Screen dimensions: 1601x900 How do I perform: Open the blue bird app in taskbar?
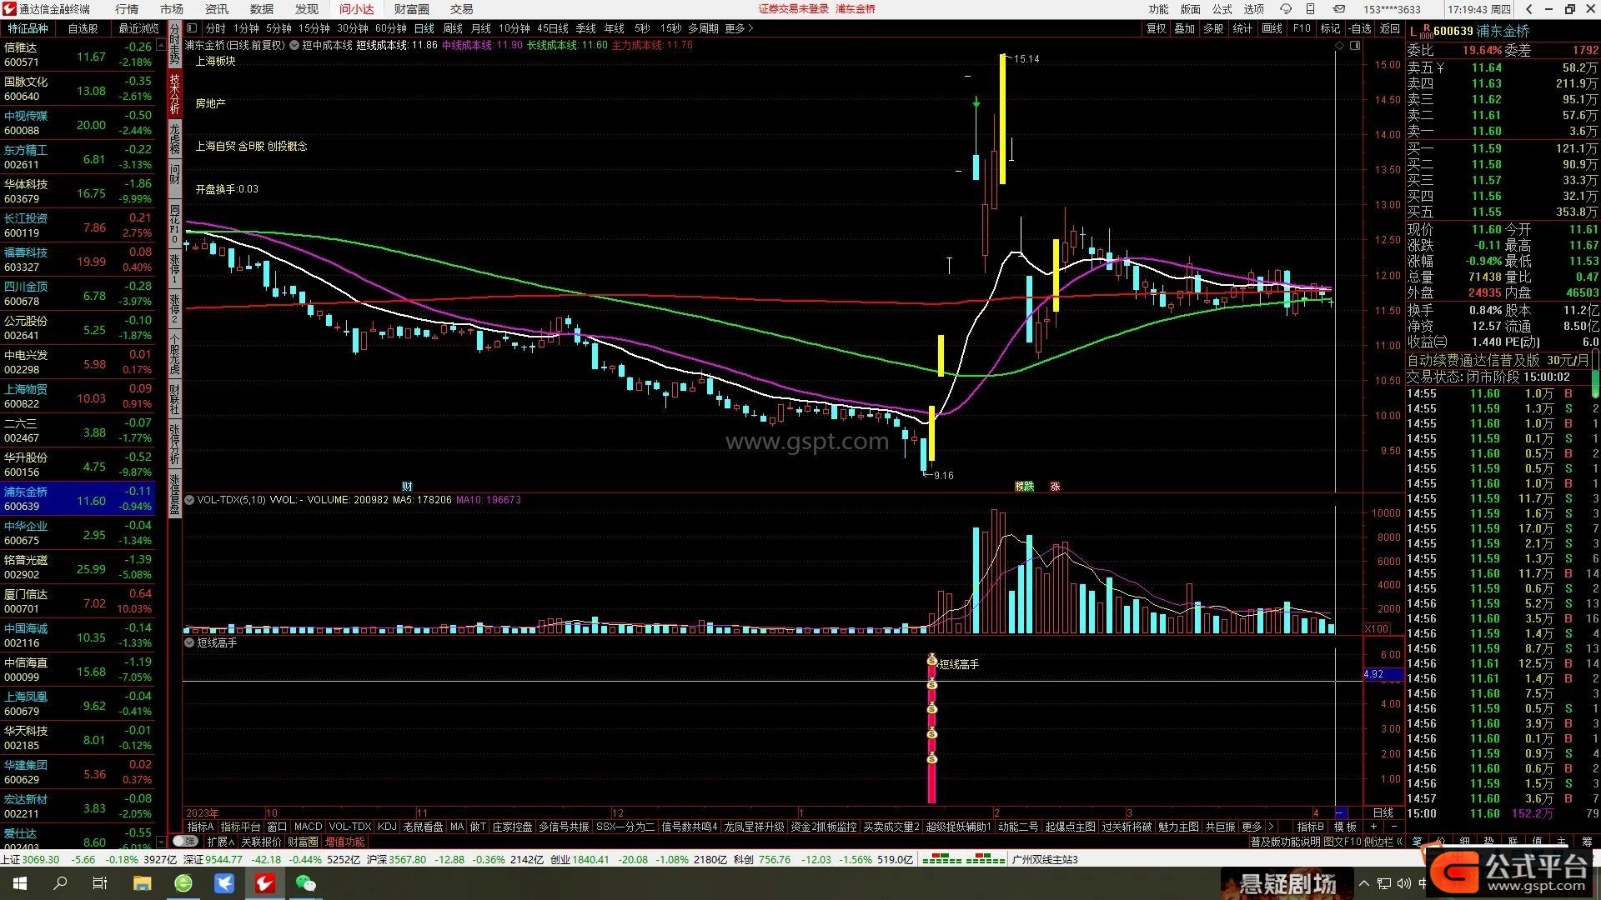point(224,883)
